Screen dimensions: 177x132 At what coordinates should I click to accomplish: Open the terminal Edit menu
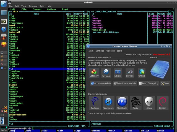tap(17, 6)
